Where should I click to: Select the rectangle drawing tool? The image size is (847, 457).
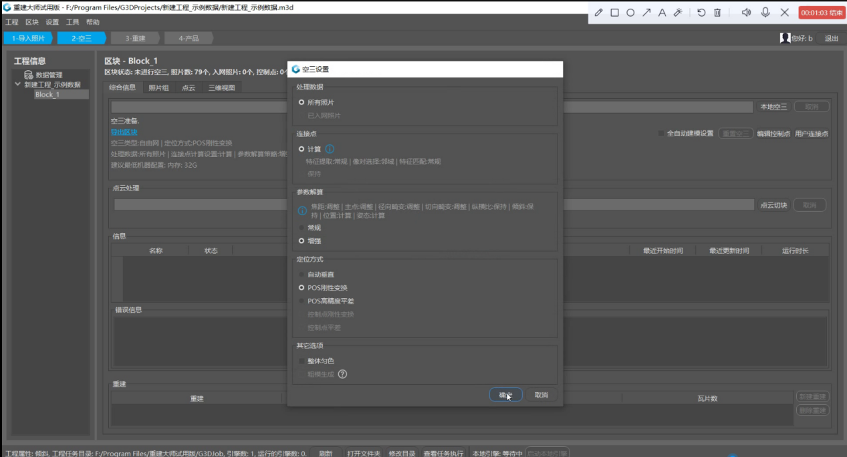[x=614, y=13]
